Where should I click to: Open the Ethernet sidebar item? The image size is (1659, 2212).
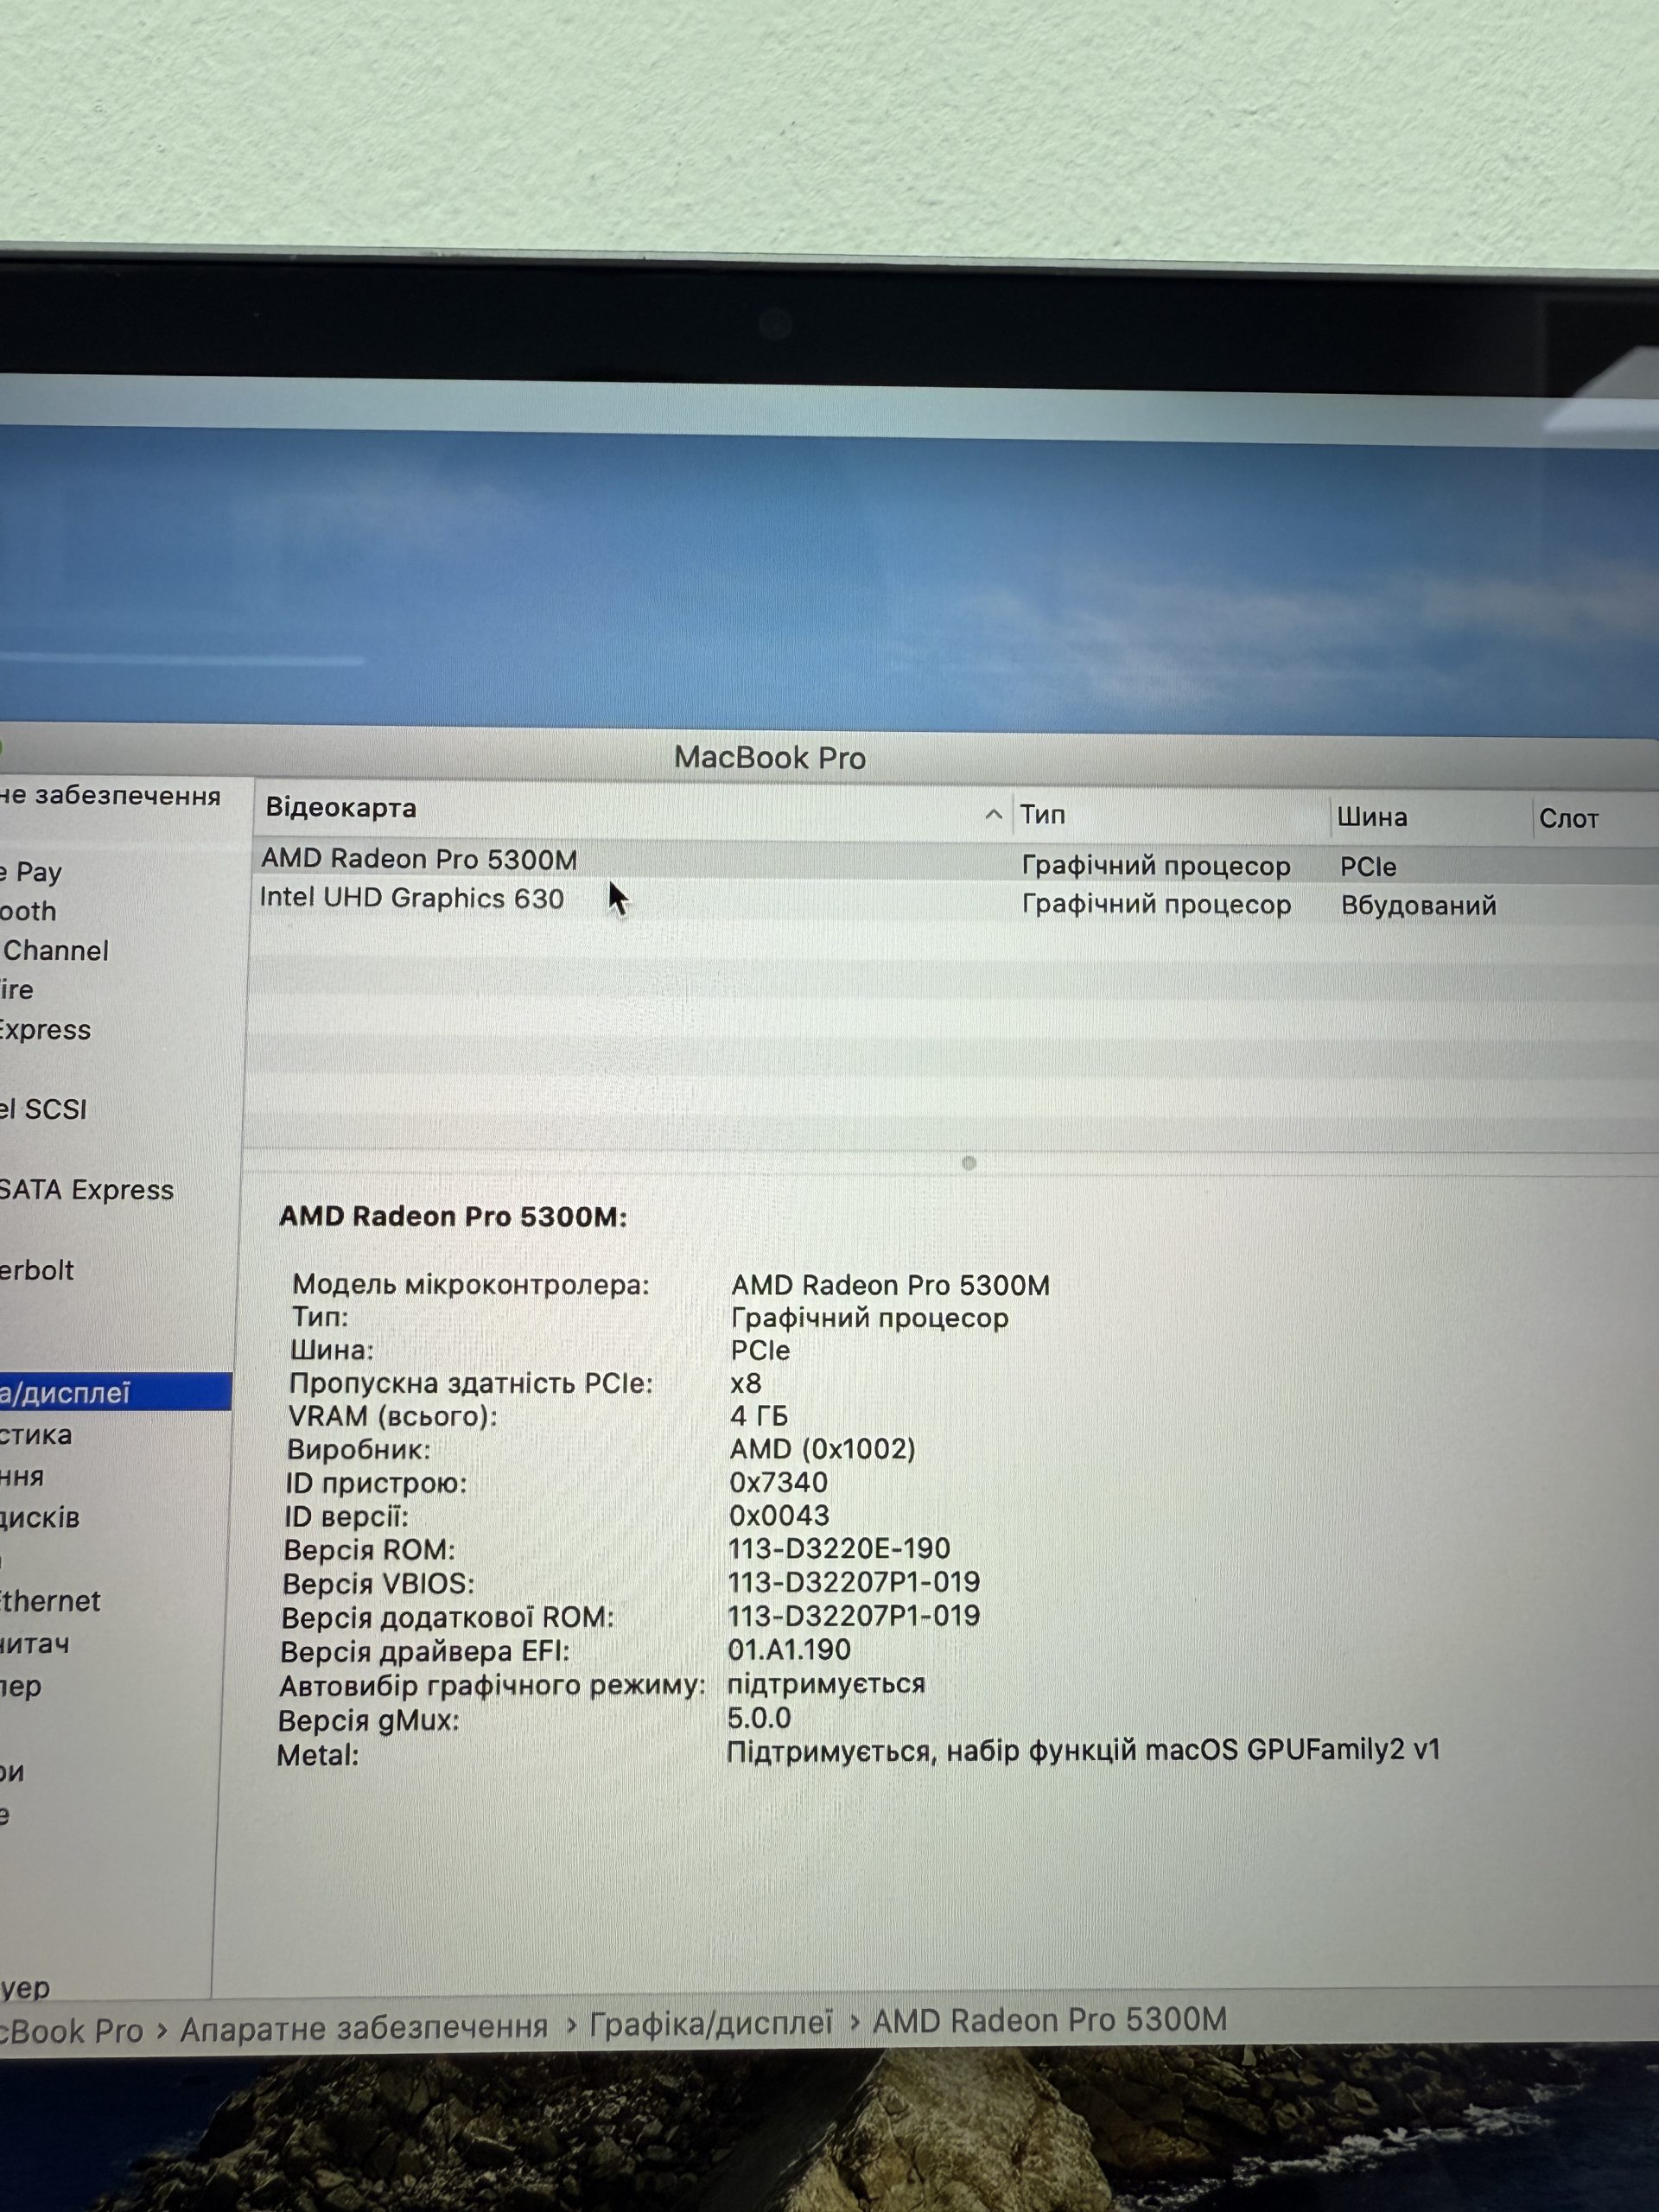click(50, 1602)
